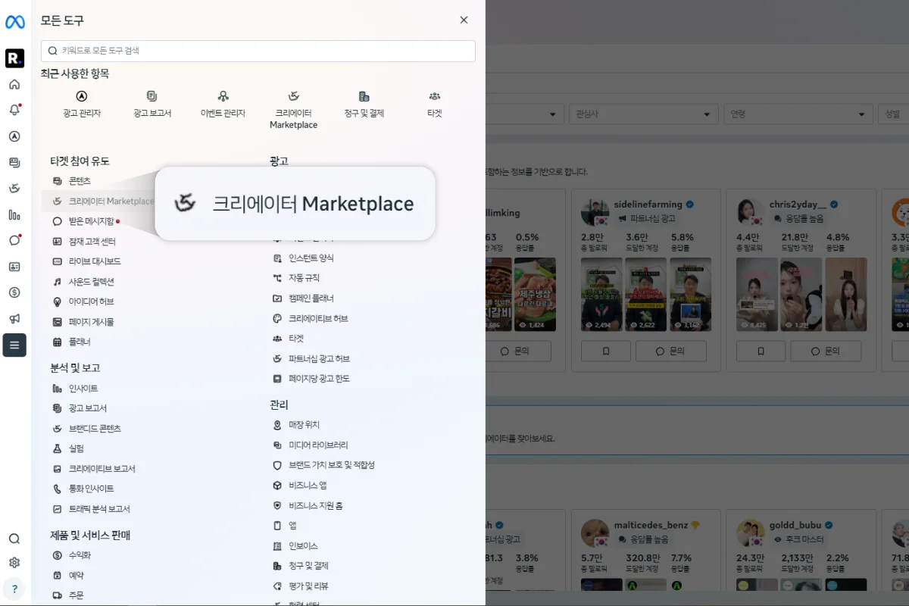This screenshot has height=606, width=909.
Task: Open the help question mark icon
Action: click(14, 589)
